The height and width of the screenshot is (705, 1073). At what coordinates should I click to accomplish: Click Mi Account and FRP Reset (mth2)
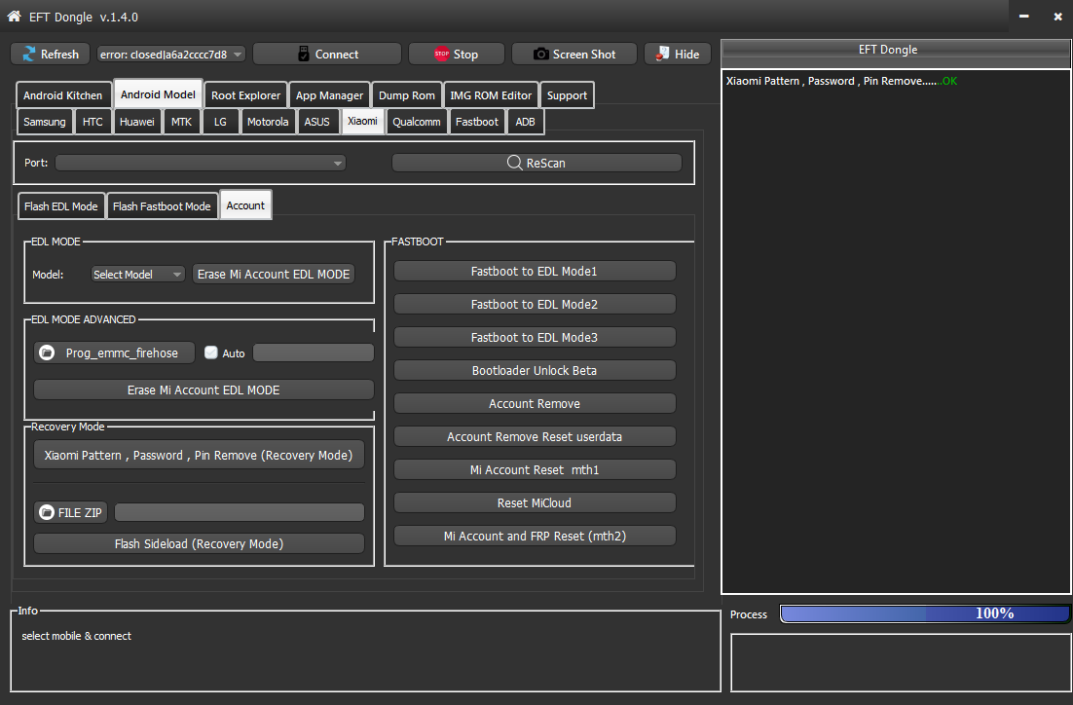click(x=535, y=536)
